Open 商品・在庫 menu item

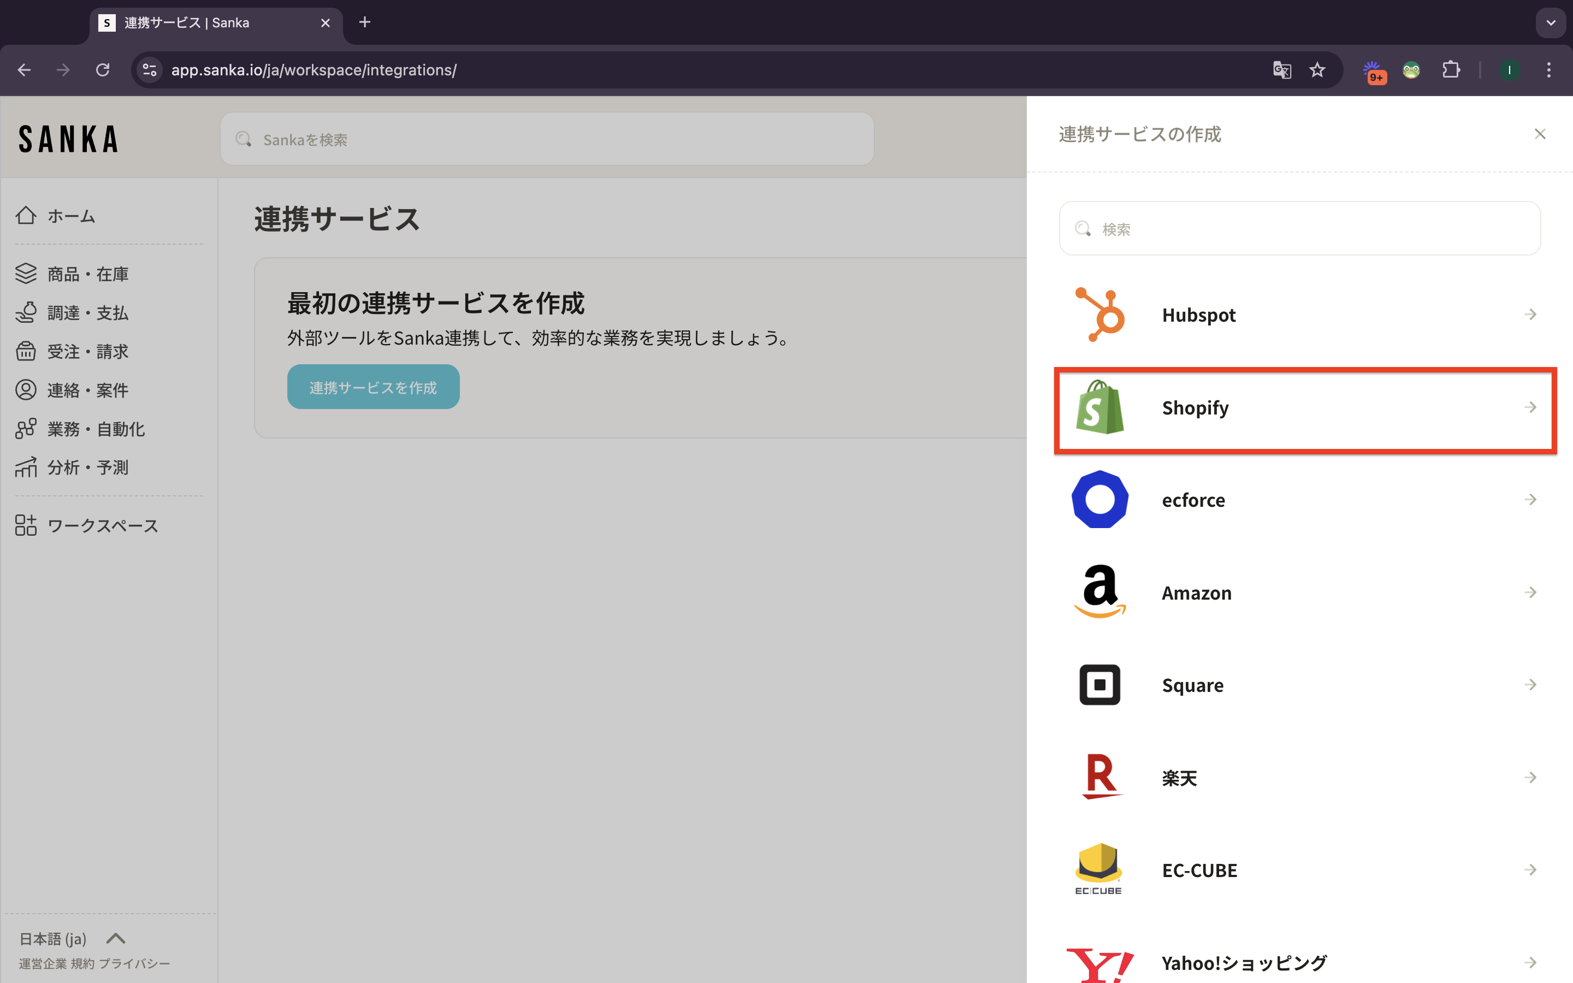[88, 274]
